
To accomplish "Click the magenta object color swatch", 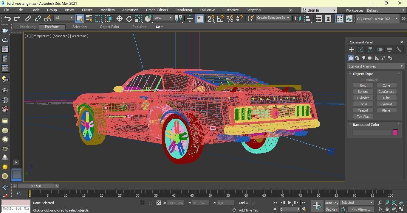I will pyautogui.click(x=395, y=132).
